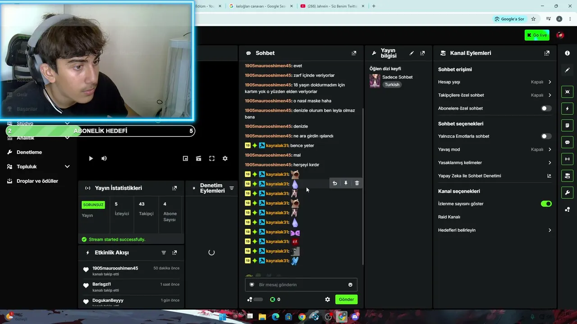This screenshot has height=324, width=577.
Task: Disable İzlenme sayısını göster switch
Action: [x=546, y=204]
